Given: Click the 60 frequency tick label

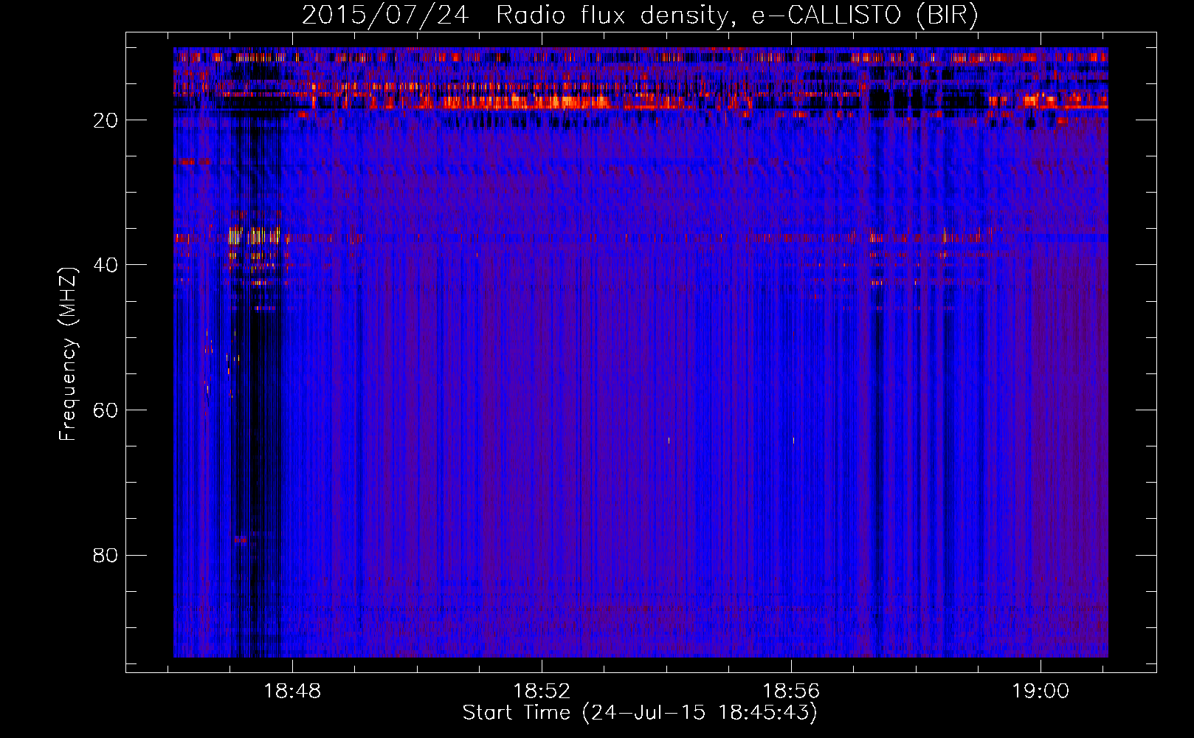Looking at the screenshot, I should pyautogui.click(x=106, y=410).
